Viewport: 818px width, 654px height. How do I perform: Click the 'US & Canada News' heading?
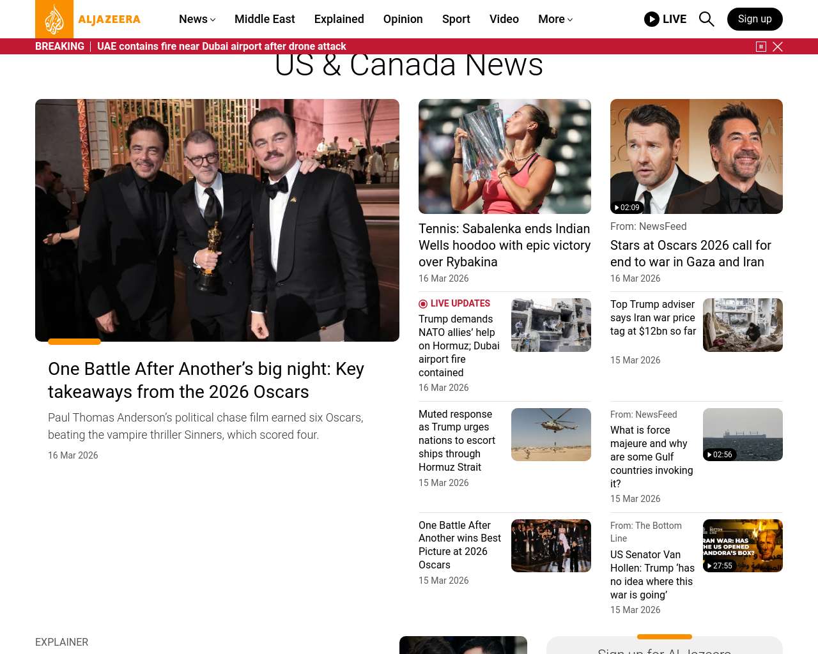[409, 65]
